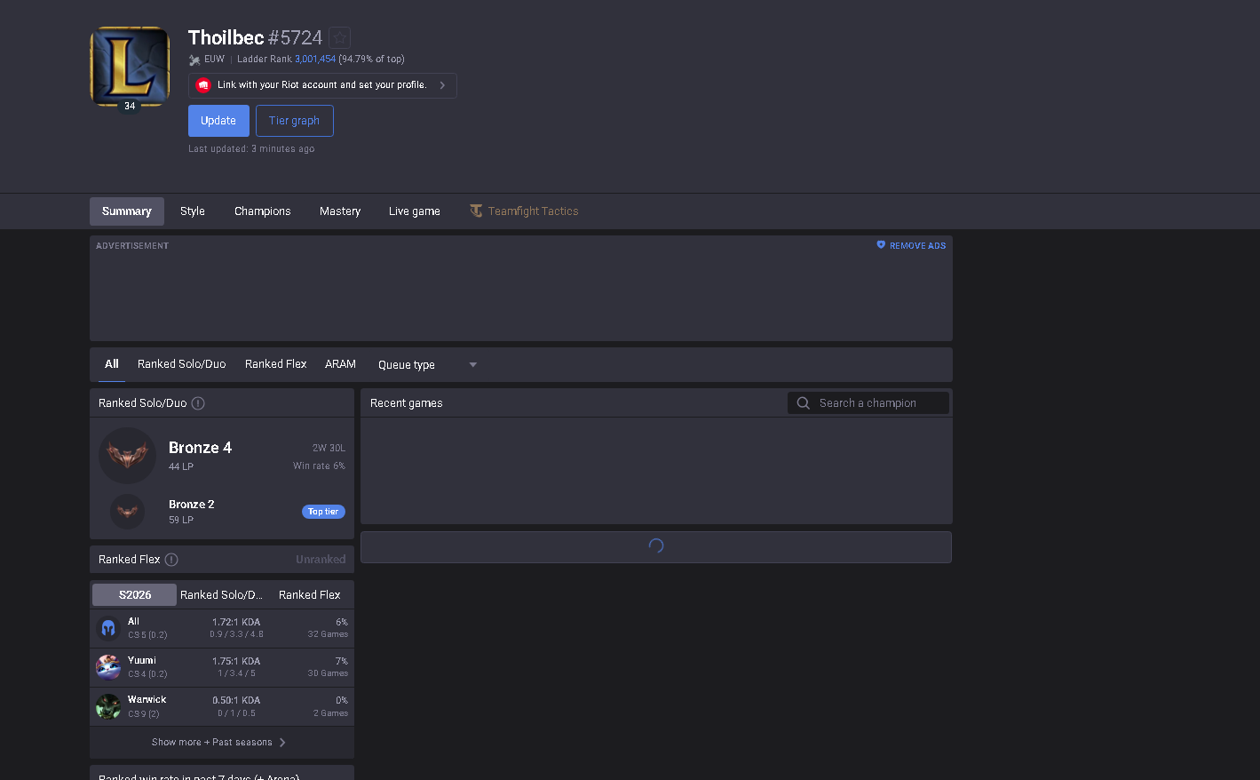The width and height of the screenshot is (1260, 780).
Task: Expand Show more + Past seasons
Action: click(219, 743)
